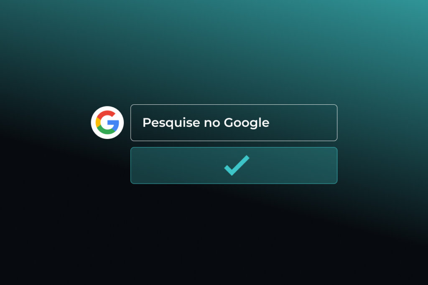Click the teal button below the search box

coord(234,165)
